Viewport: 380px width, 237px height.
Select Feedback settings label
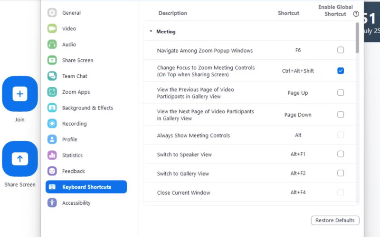pyautogui.click(x=74, y=171)
